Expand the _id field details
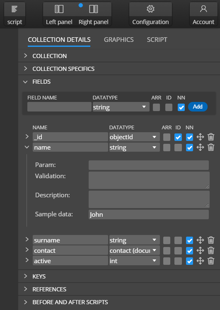 click(27, 136)
